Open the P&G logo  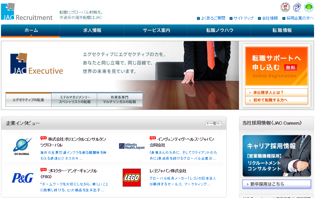coord(23,178)
